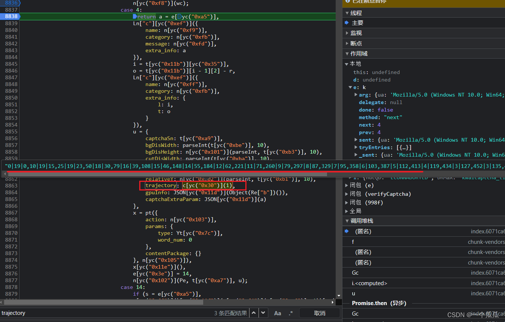
Task: Open index.6071ca6 link beside i.<computed>
Action: pyautogui.click(x=488, y=283)
